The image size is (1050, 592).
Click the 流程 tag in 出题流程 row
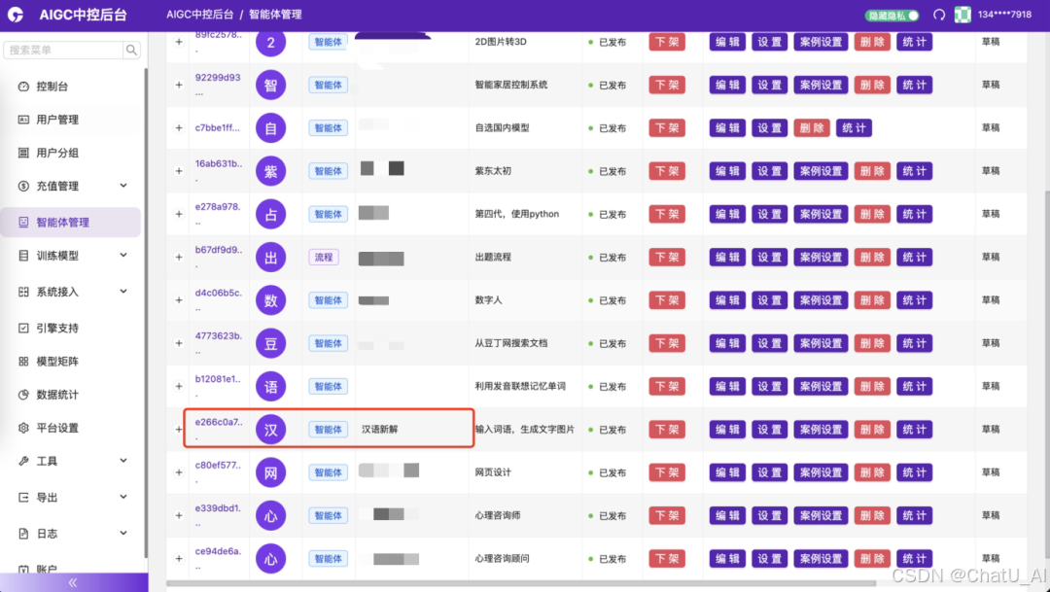(324, 258)
